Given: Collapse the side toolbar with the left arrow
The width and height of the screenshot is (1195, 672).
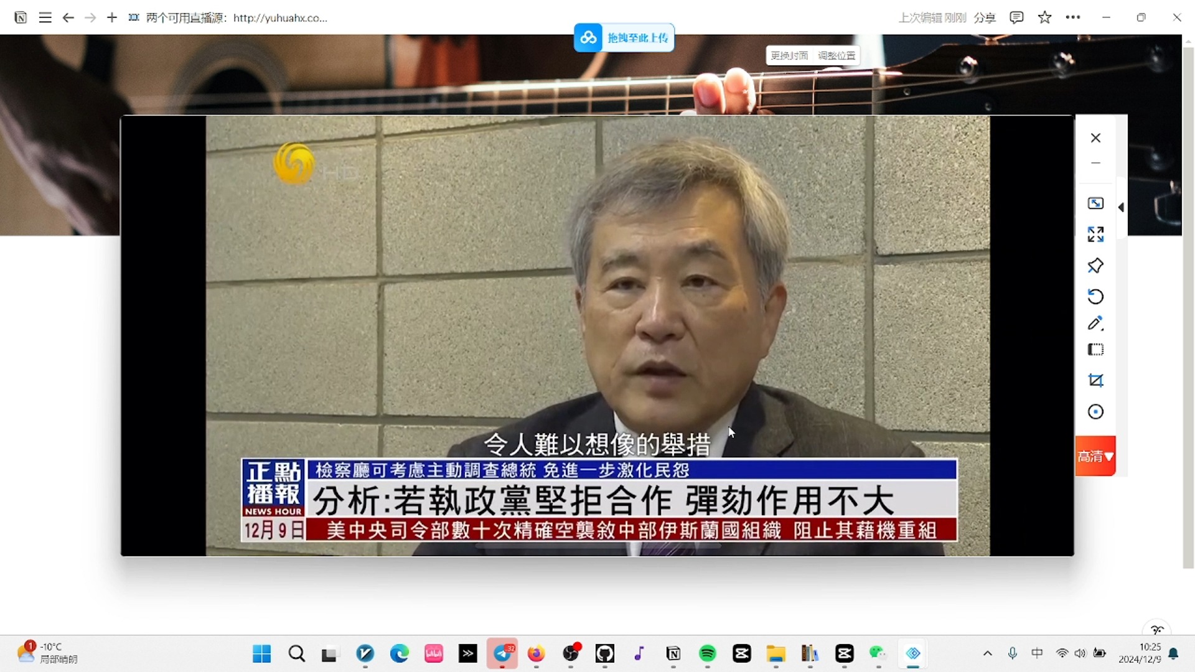Looking at the screenshot, I should (1121, 207).
